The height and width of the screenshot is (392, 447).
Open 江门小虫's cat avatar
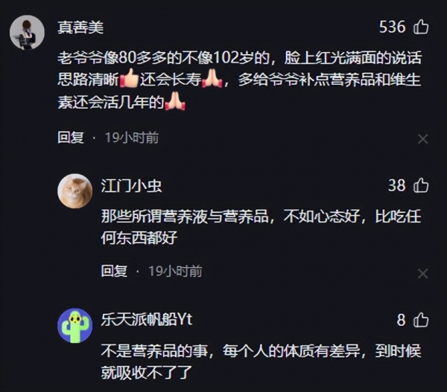click(75, 191)
